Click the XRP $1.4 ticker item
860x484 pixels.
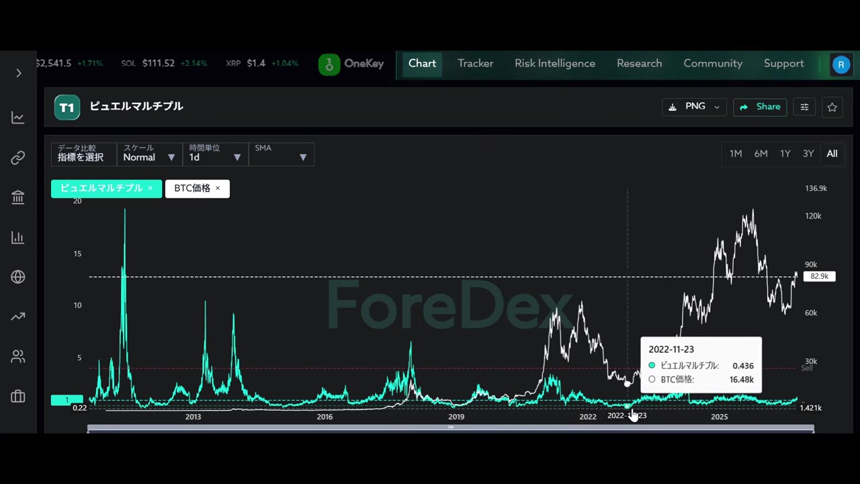click(262, 64)
